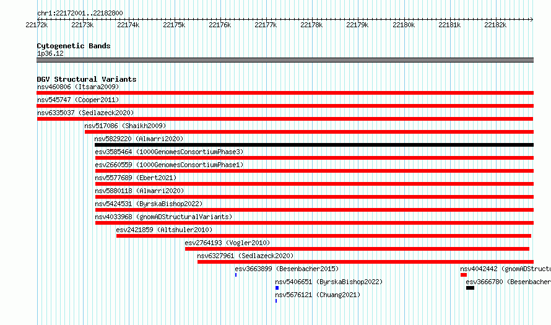551x325 pixels.
Task: Click the red bar under nsv5577689
Action: (315, 184)
